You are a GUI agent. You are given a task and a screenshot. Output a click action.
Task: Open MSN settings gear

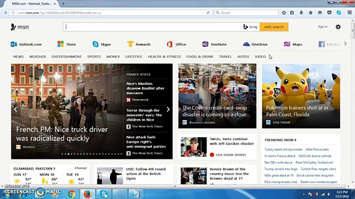(x=338, y=27)
